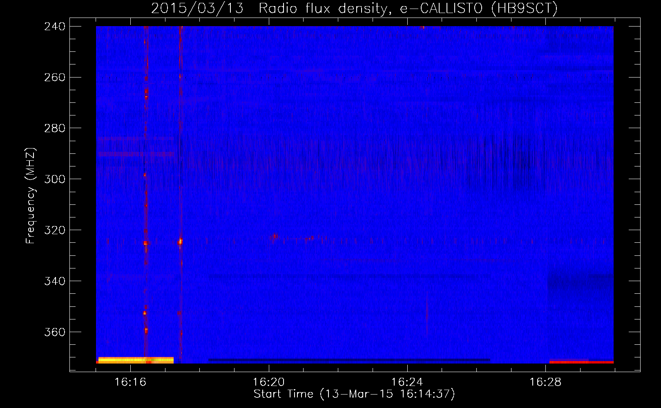The image size is (661, 408).
Task: Click the 340 frequency tick label
Action: (55, 282)
